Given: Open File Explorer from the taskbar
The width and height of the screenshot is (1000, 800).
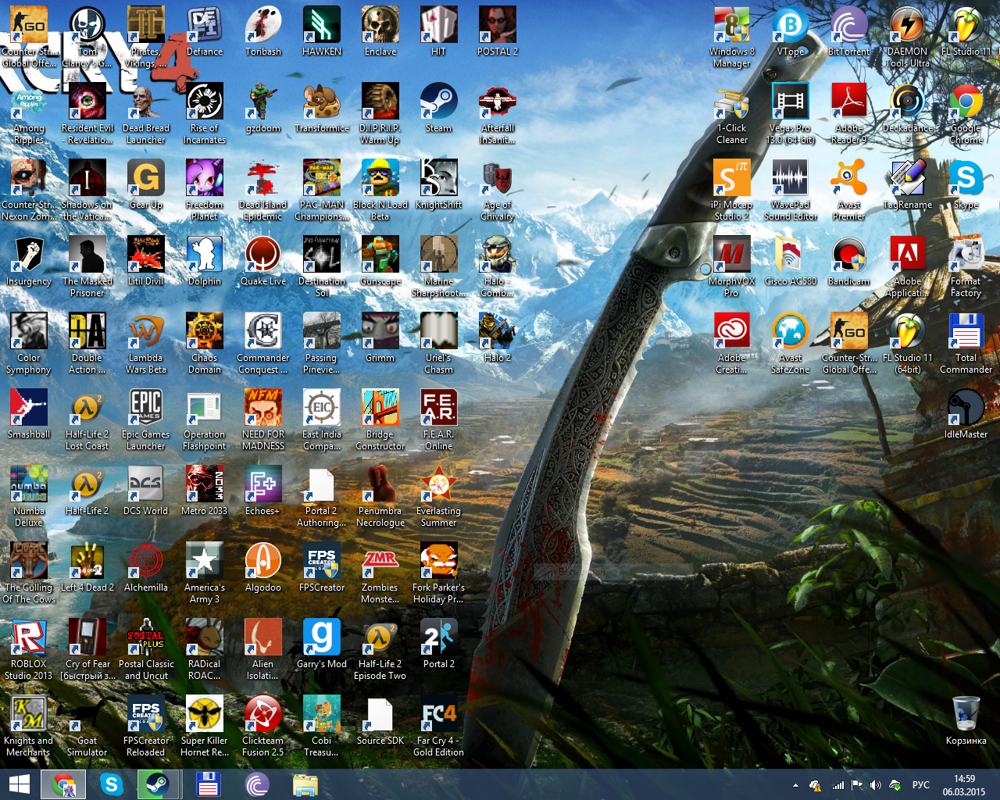Looking at the screenshot, I should pyautogui.click(x=305, y=784).
